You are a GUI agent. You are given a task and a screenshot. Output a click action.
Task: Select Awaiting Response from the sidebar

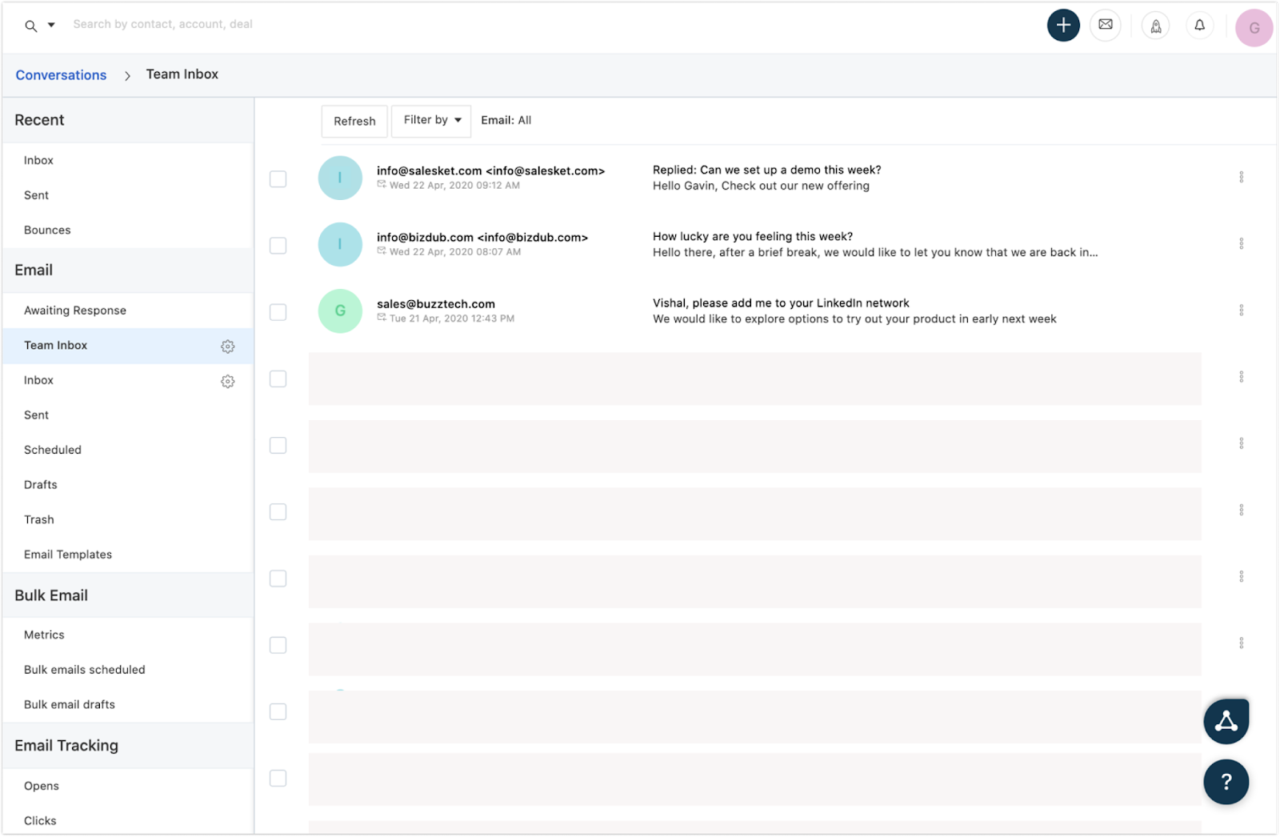(x=74, y=310)
